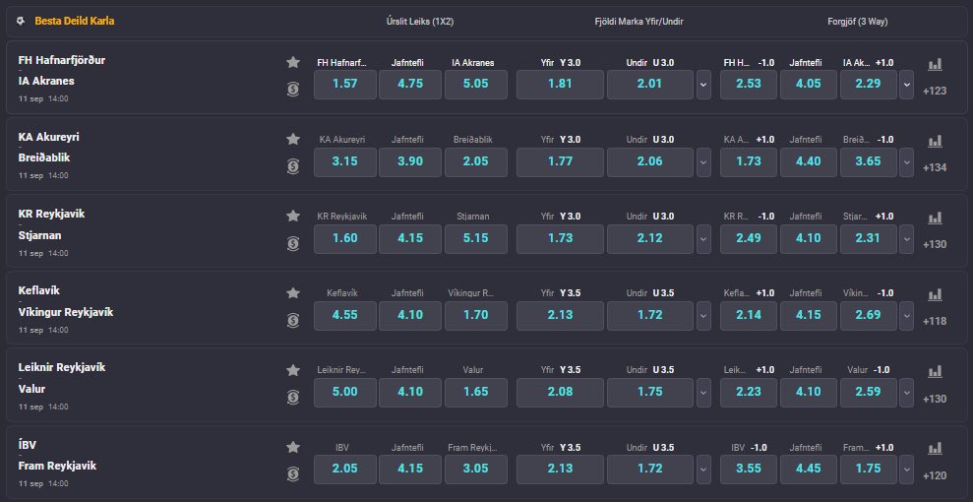Star the Keflavík vs Víkingur Reykjavík match
Viewport: 973px width, 502px height.
(x=293, y=293)
